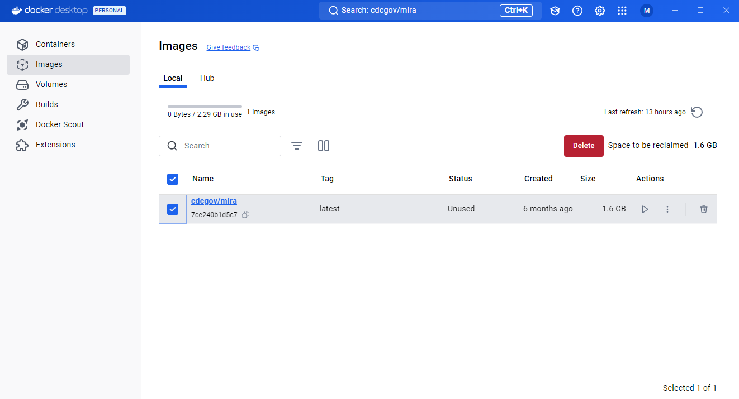Image resolution: width=739 pixels, height=399 pixels.
Task: Click the 'Images' page heading
Action: 178,46
